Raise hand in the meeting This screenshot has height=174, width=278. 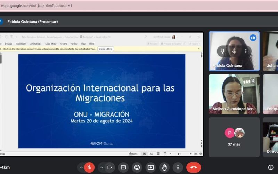click(x=164, y=167)
